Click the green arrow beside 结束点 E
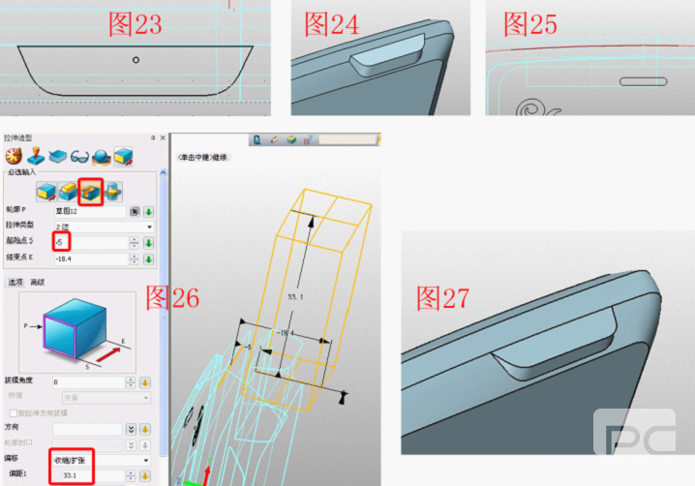Viewport: 695px width, 486px height. click(149, 258)
